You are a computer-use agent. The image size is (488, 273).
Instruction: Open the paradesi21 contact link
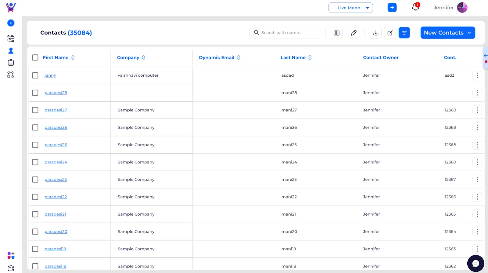coord(55,214)
